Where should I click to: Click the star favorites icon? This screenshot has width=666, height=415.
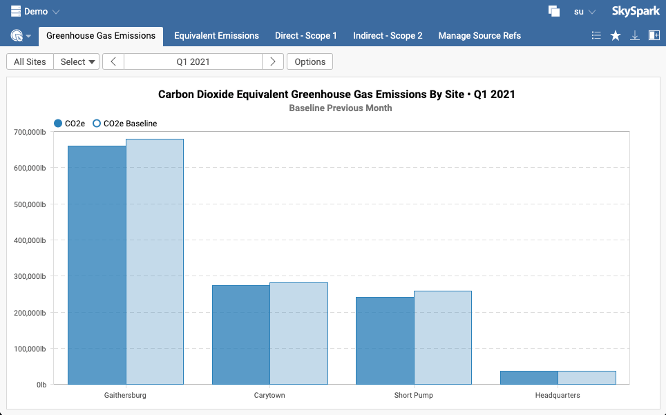(x=616, y=36)
